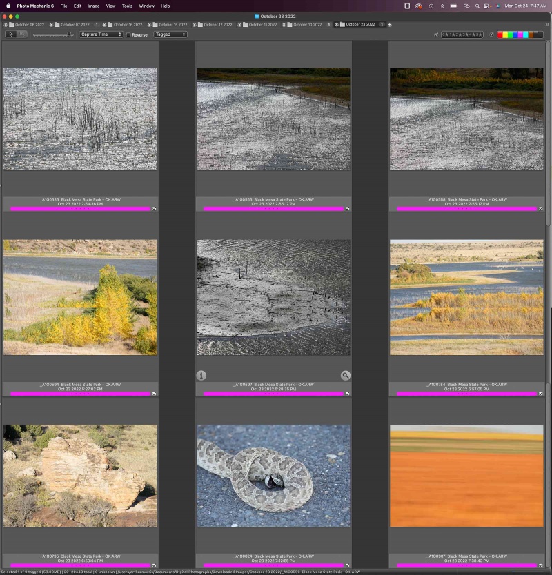Open the Help menu

click(166, 6)
